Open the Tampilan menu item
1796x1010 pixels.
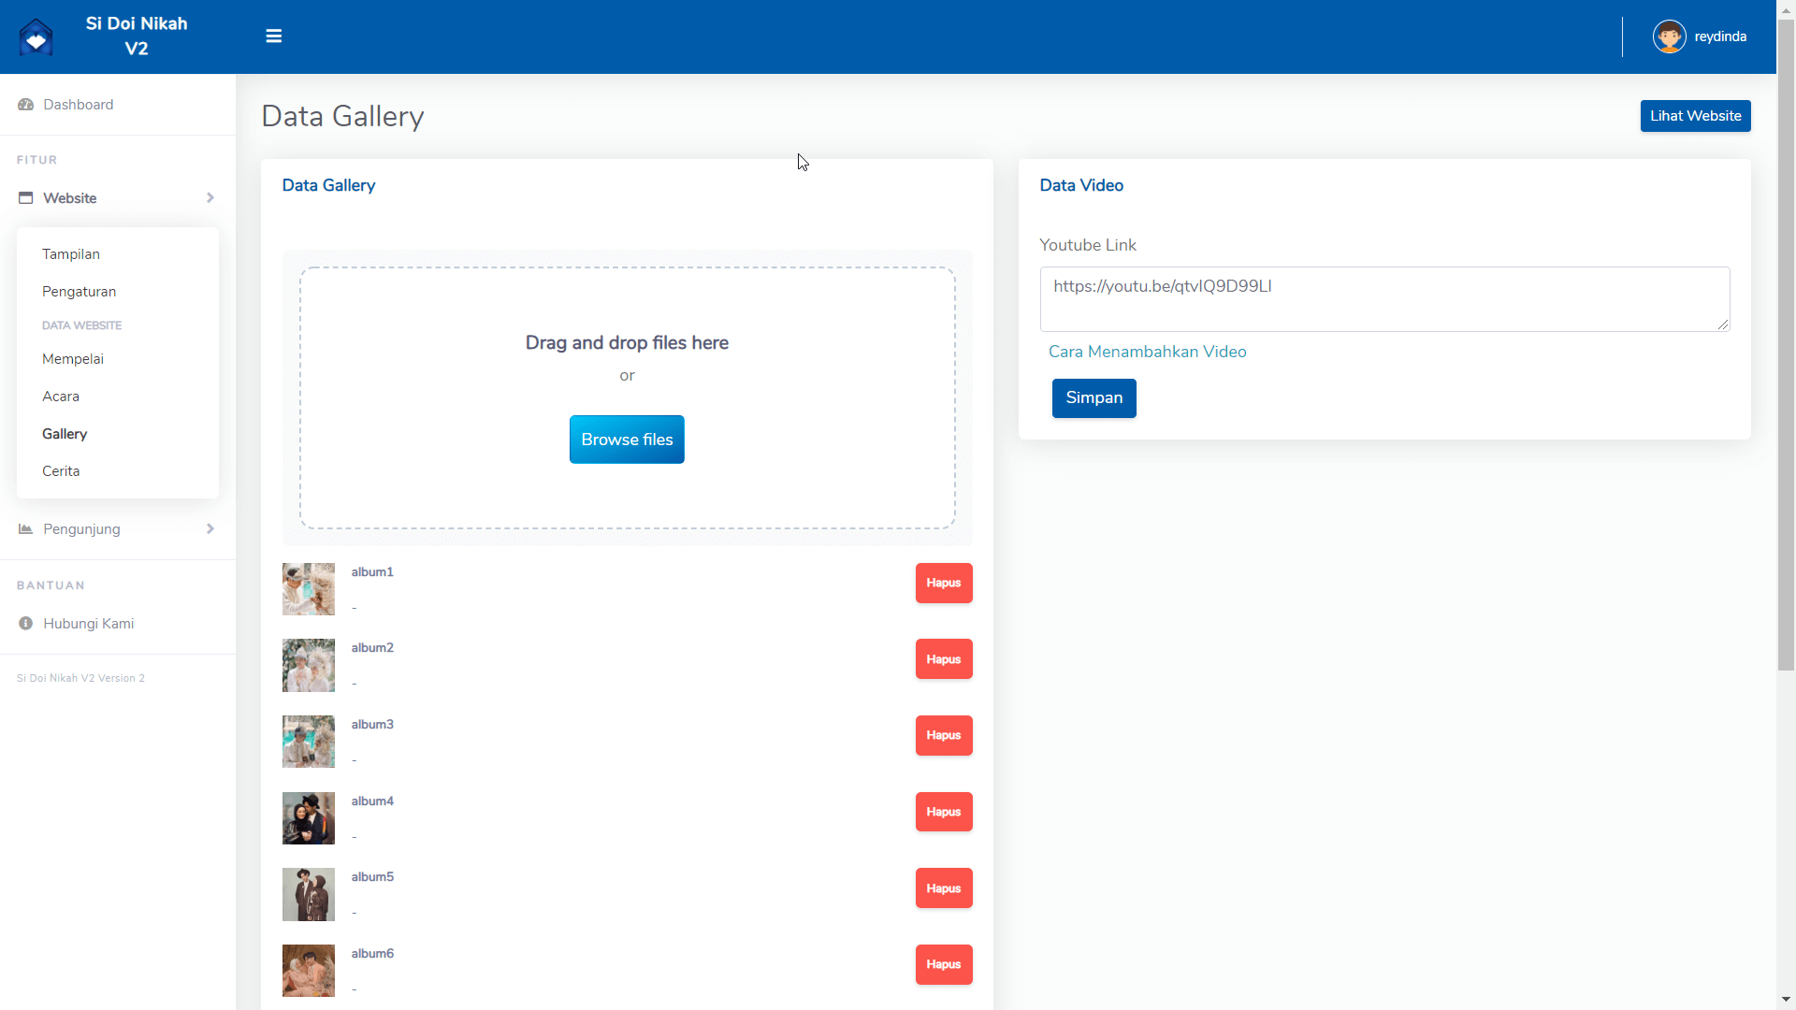point(71,253)
